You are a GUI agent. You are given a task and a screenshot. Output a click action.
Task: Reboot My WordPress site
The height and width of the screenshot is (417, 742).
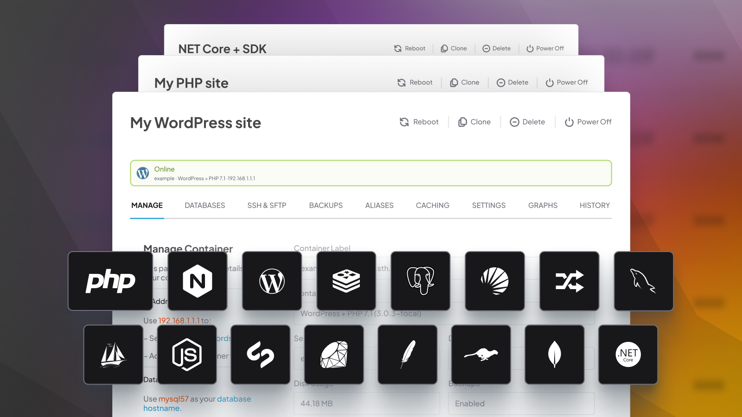[419, 122]
